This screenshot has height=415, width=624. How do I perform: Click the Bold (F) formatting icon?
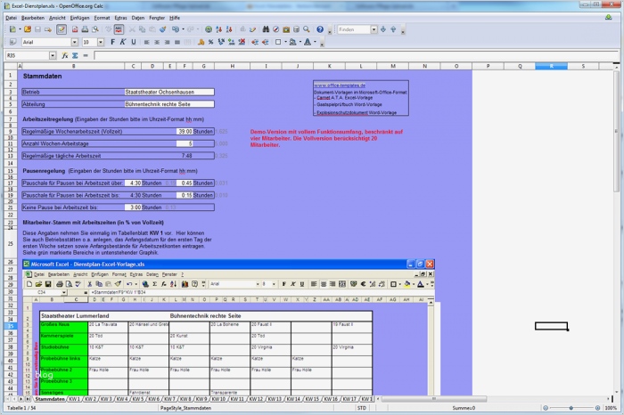pos(115,42)
